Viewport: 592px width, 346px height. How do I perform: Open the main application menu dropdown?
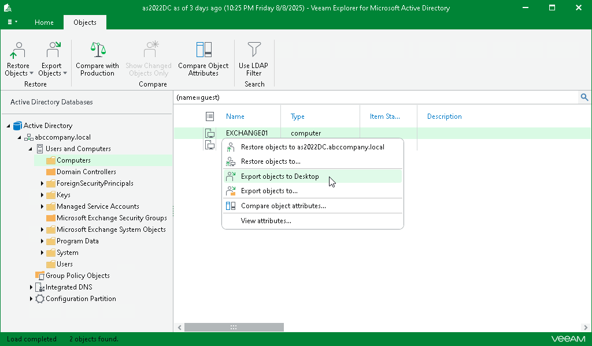point(13,22)
